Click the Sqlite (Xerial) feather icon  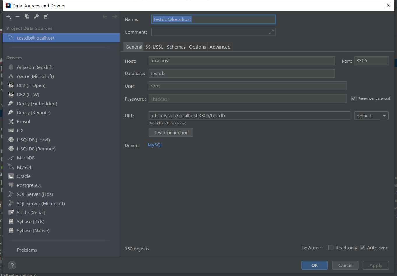tap(11, 212)
